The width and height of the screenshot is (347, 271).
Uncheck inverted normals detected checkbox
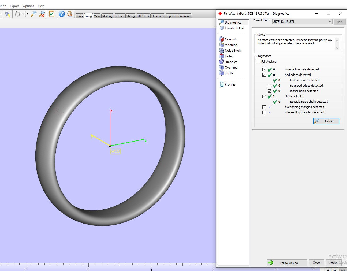point(264,70)
